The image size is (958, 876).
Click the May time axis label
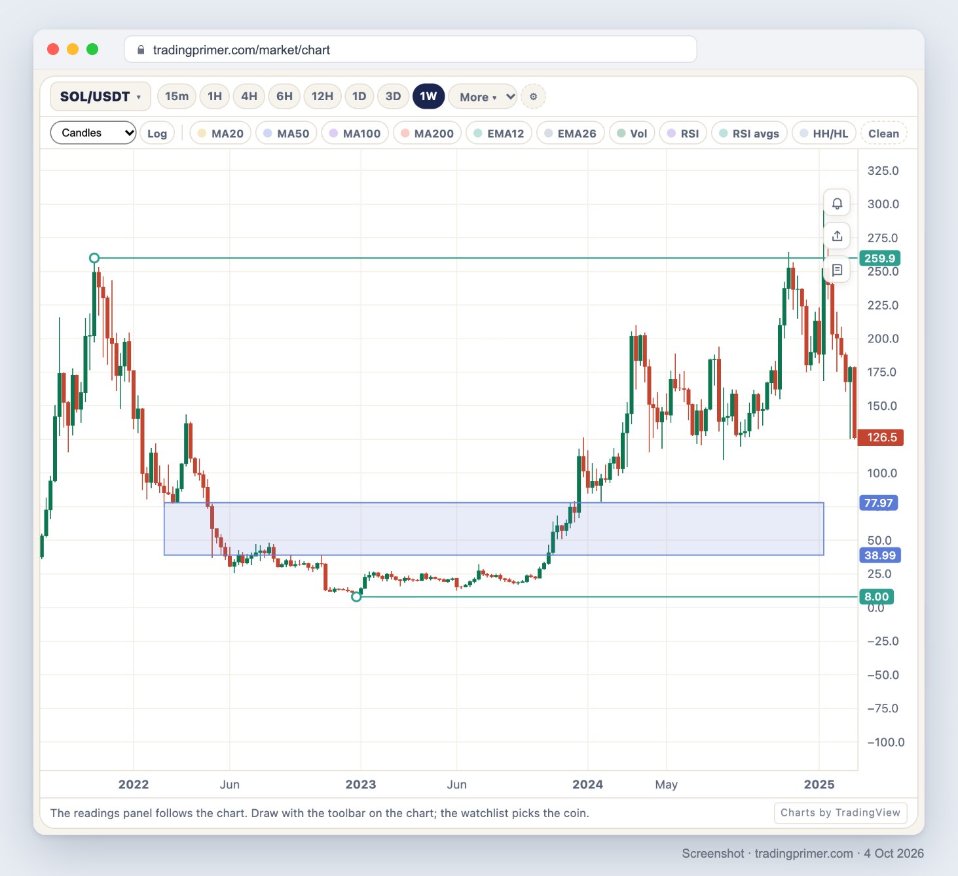click(x=667, y=784)
